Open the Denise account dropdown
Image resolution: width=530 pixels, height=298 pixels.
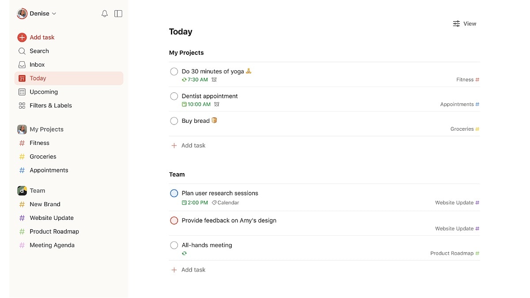coord(37,14)
